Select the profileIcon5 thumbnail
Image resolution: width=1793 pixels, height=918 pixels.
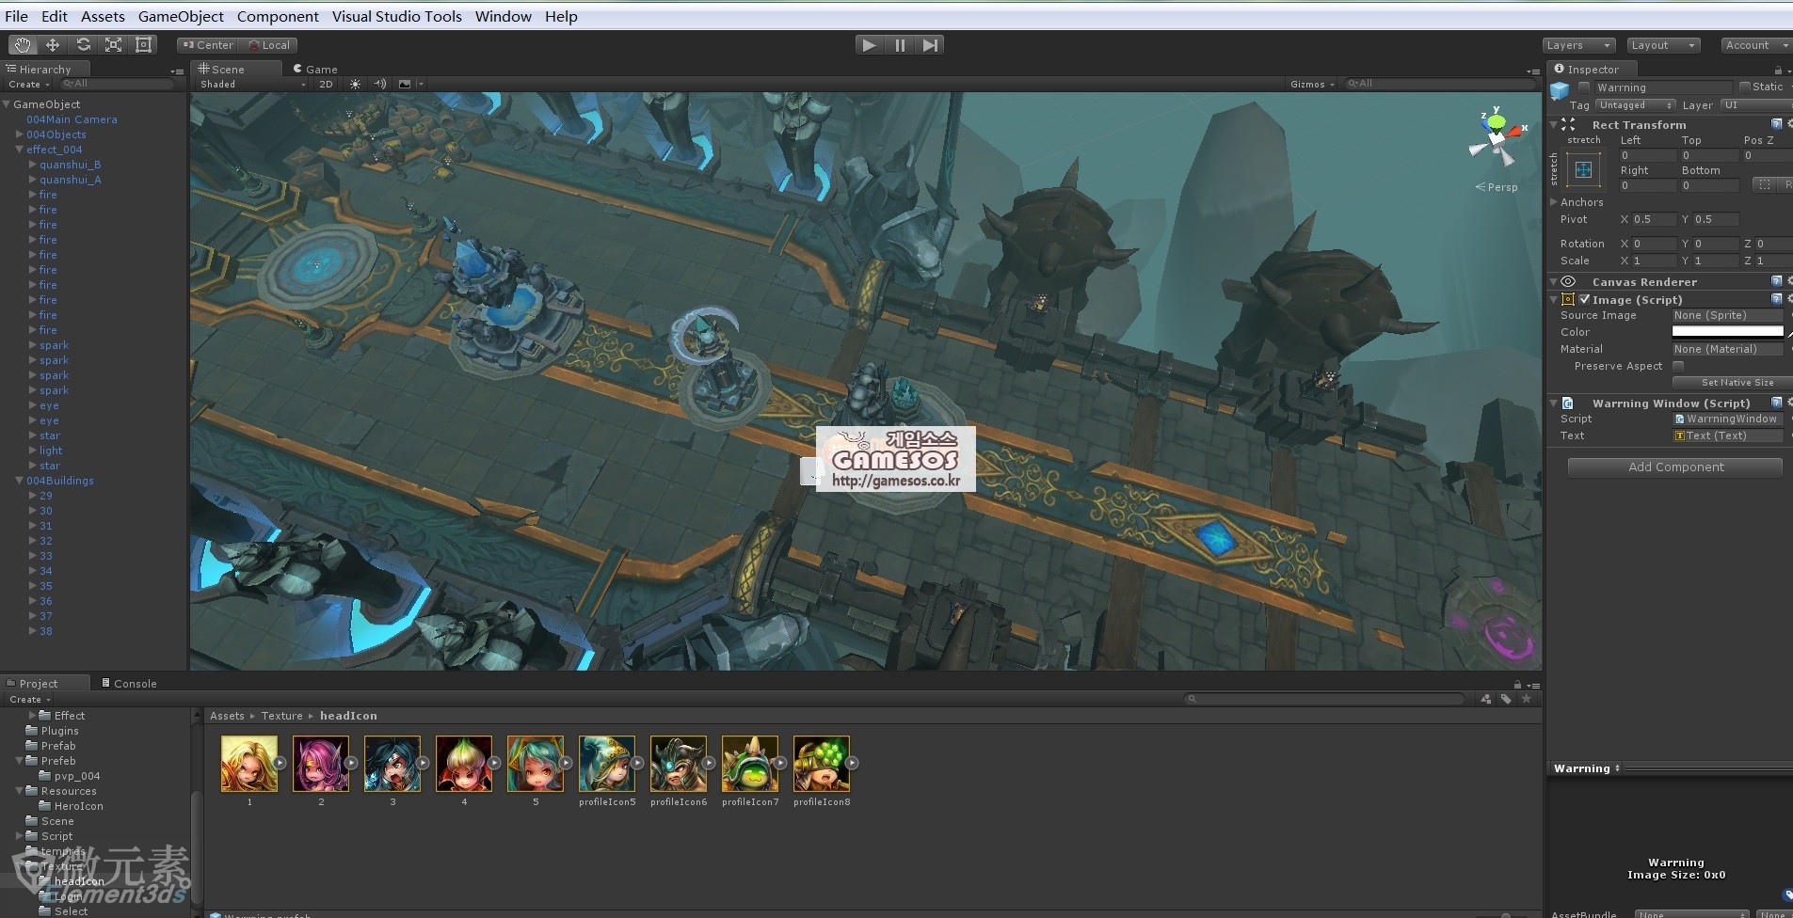(x=607, y=764)
